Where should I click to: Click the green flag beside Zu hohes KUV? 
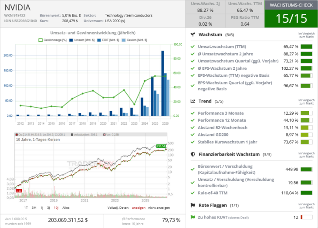(x=193, y=217)
